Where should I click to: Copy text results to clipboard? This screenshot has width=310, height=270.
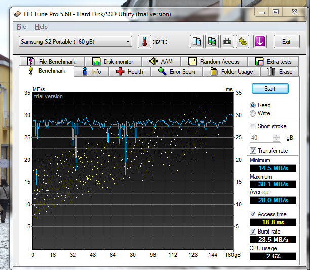[197, 42]
